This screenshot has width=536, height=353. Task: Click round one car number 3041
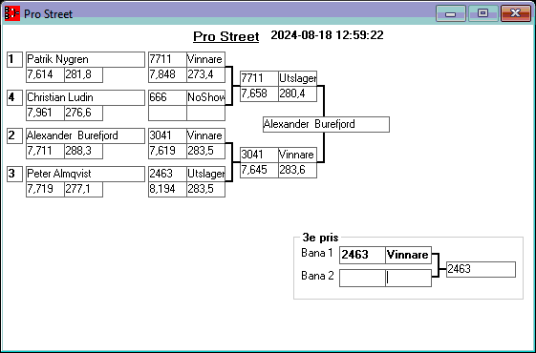[x=167, y=135]
